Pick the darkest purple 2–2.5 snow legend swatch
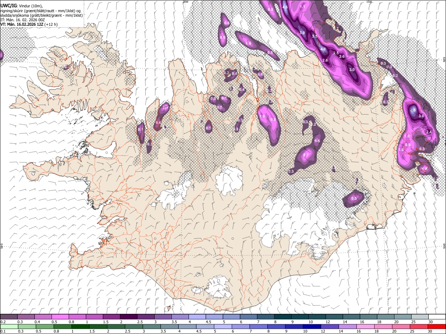The image size is (446, 334). point(129,317)
